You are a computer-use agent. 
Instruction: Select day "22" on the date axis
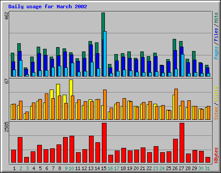click(149, 168)
